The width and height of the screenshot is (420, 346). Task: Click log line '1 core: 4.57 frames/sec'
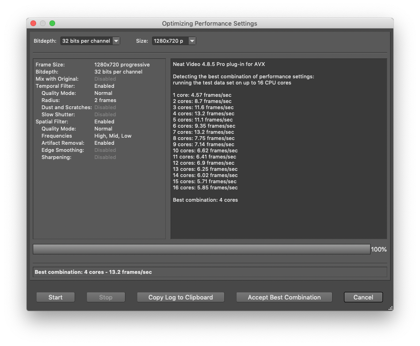click(x=202, y=95)
